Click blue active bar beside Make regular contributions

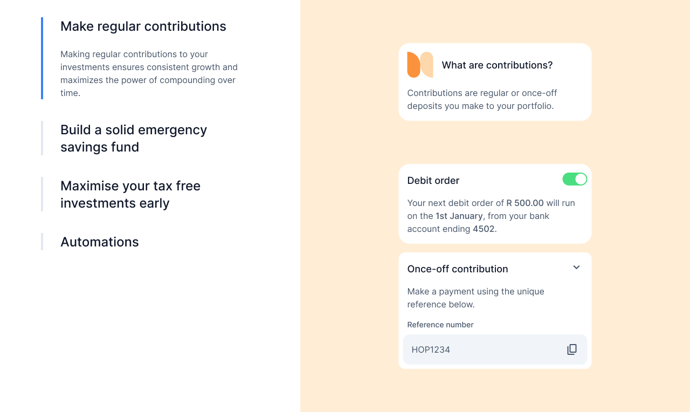(42, 58)
